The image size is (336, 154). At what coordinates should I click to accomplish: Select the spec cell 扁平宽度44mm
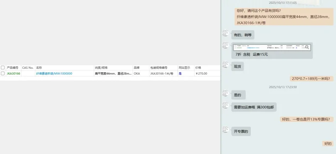click(x=113, y=73)
